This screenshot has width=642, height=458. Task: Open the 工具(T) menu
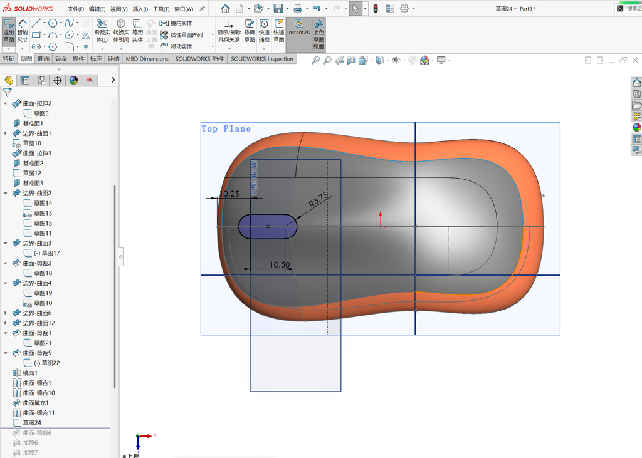point(161,9)
